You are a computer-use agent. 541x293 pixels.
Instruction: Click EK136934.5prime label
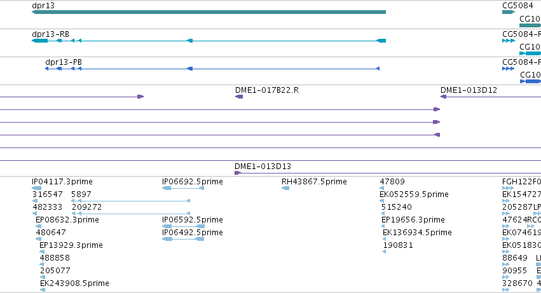tap(417, 233)
